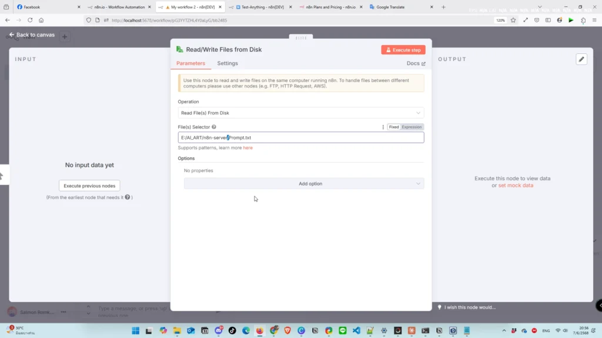This screenshot has width=602, height=338.
Task: Open VS Code from the Windows taskbar
Action: pos(356,330)
